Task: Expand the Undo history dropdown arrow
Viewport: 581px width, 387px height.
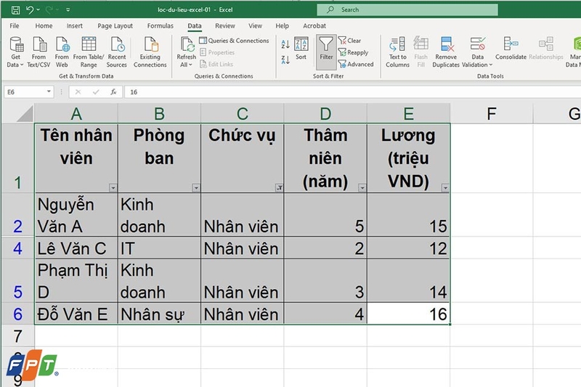Action: [38, 9]
